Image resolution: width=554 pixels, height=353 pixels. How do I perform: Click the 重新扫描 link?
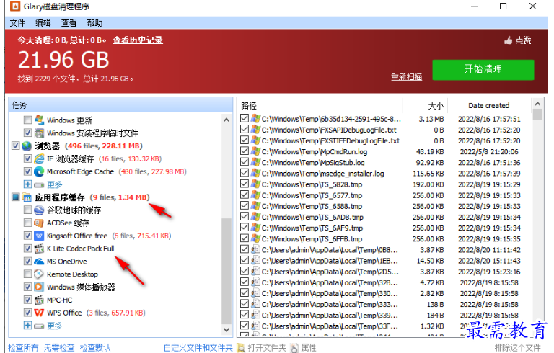(x=406, y=76)
